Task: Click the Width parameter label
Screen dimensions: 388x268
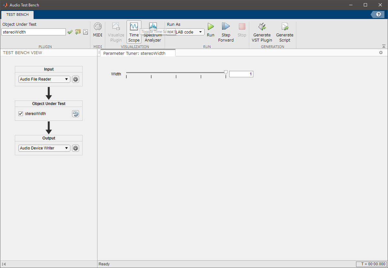Action: pyautogui.click(x=116, y=74)
